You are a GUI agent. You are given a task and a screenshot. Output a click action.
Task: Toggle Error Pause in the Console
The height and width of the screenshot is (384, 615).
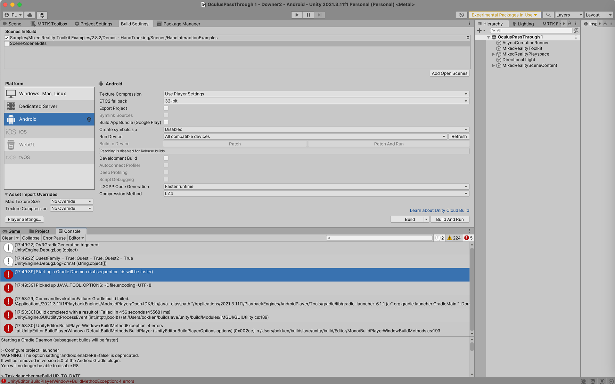point(54,238)
